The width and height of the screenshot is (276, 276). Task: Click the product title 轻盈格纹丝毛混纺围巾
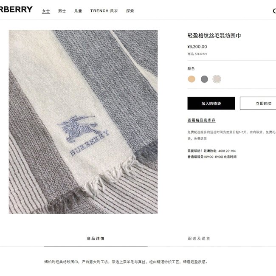point(214,36)
